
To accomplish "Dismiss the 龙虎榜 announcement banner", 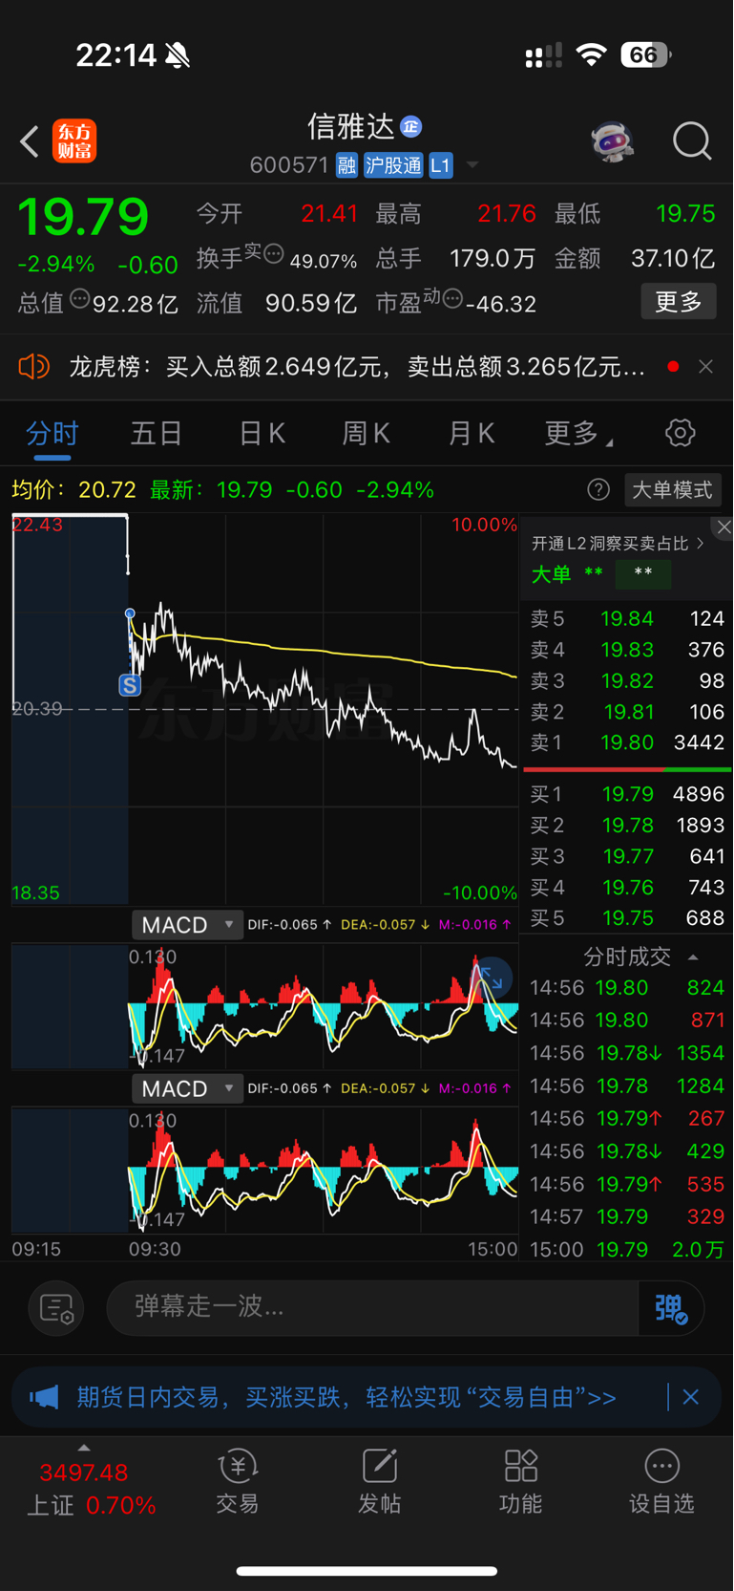I will 705,367.
